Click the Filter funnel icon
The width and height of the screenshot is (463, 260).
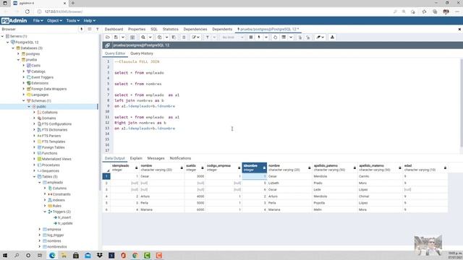tap(208, 37)
